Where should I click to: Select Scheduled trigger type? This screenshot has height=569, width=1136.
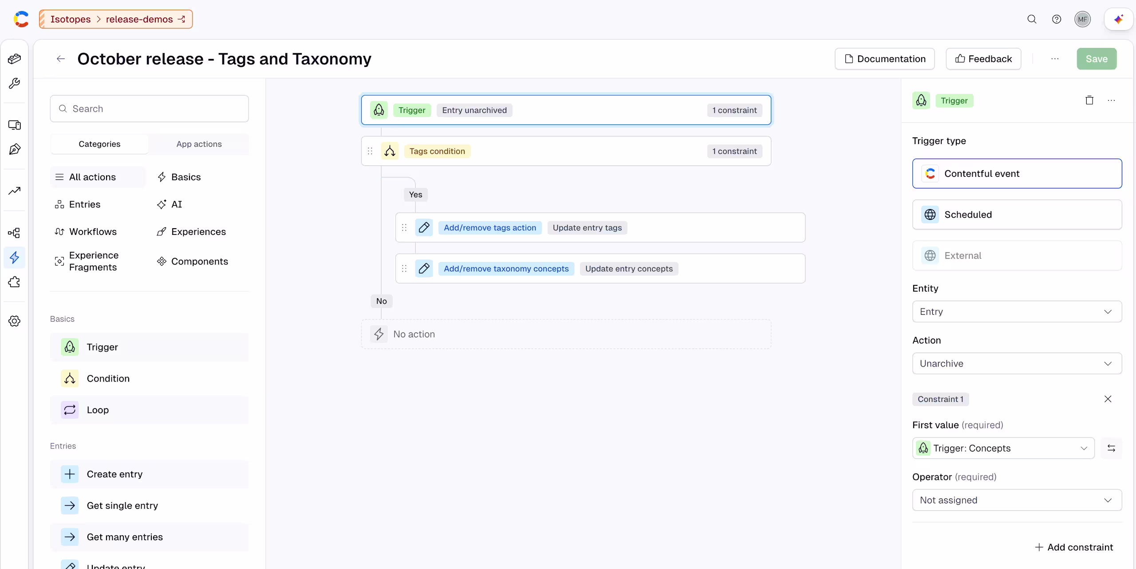(x=1017, y=214)
